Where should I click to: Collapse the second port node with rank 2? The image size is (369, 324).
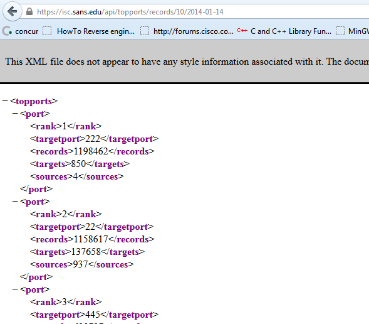[x=15, y=202]
